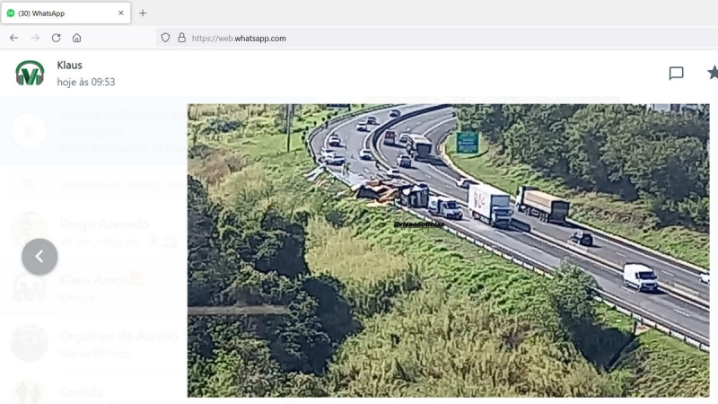Click the 'hoje às 09:53' timestamp
The width and height of the screenshot is (718, 404).
[x=86, y=82]
